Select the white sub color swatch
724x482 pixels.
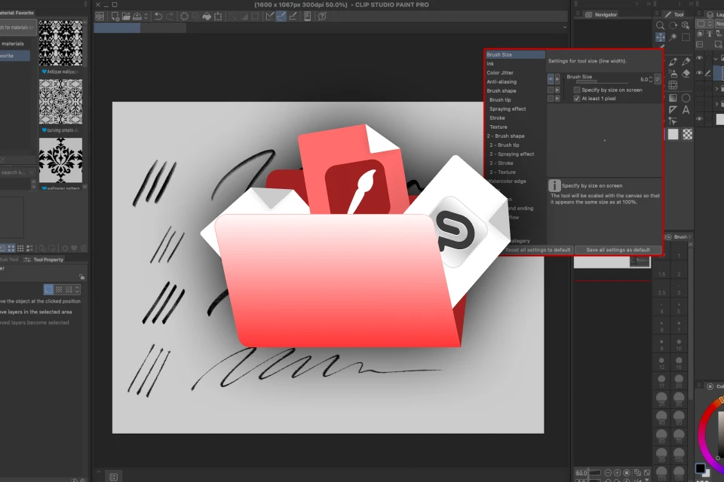coord(673,134)
